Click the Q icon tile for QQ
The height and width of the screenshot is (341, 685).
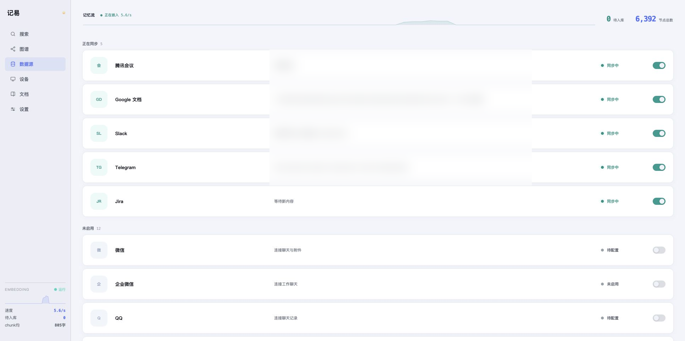coord(99,318)
